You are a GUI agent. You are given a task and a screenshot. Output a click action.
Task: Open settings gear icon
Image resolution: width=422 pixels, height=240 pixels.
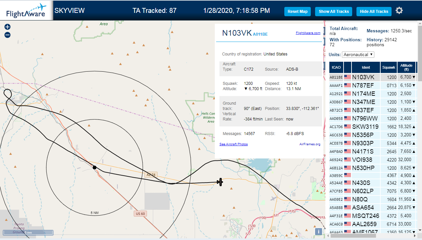click(x=399, y=11)
